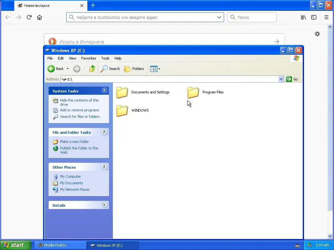Open Search magnifier in Explorer toolbar
334x250 pixels.
pyautogui.click(x=104, y=69)
